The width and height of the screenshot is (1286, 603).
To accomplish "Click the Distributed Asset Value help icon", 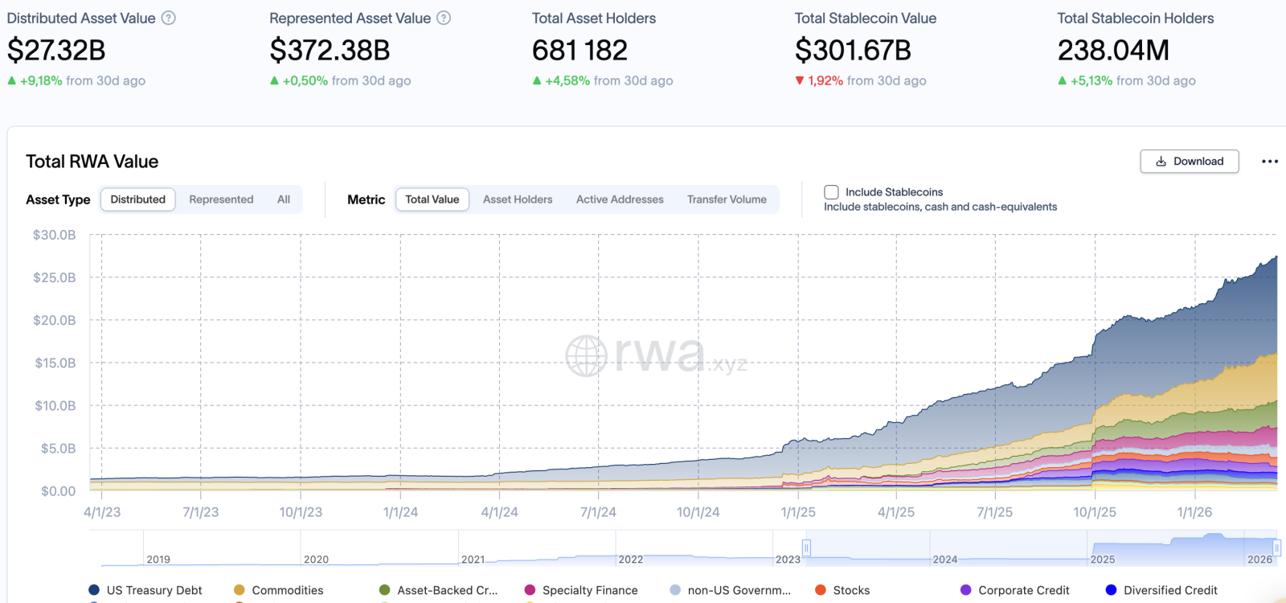I will 169,18.
